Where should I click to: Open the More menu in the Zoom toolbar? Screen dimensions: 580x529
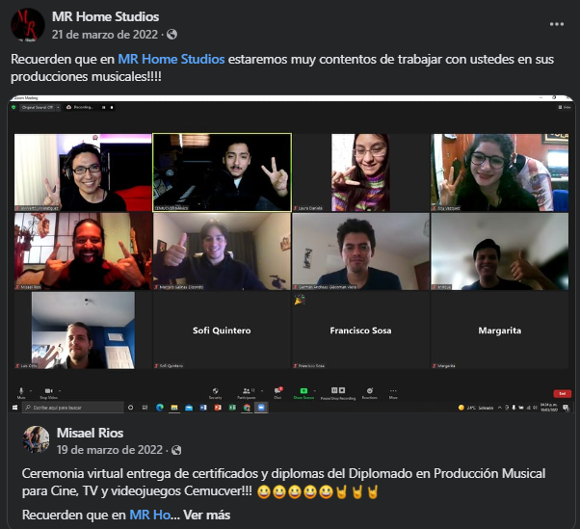pos(393,392)
